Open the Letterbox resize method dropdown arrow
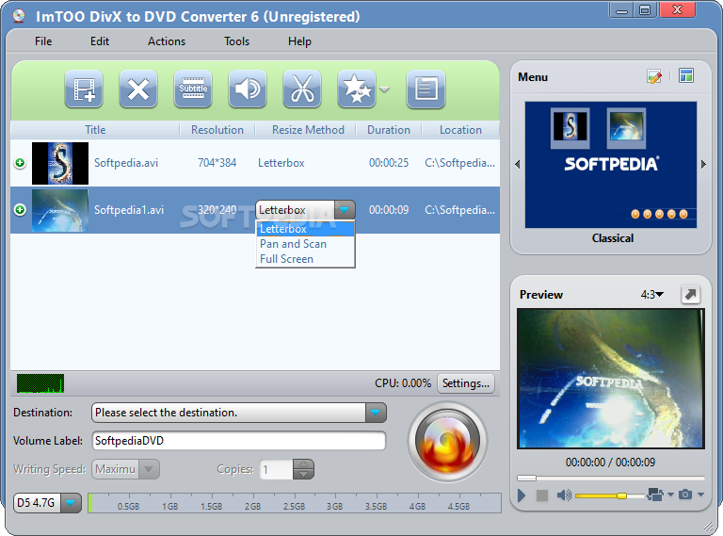The width and height of the screenshot is (723, 536). pyautogui.click(x=345, y=210)
